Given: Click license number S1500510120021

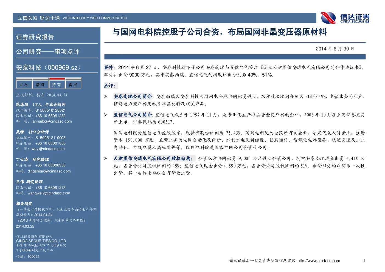Looking at the screenshot, I should (x=50, y=110).
